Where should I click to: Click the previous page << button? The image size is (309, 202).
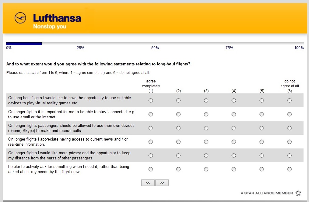[x=148, y=183]
